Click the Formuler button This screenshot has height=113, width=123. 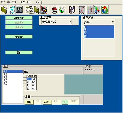point(19,37)
